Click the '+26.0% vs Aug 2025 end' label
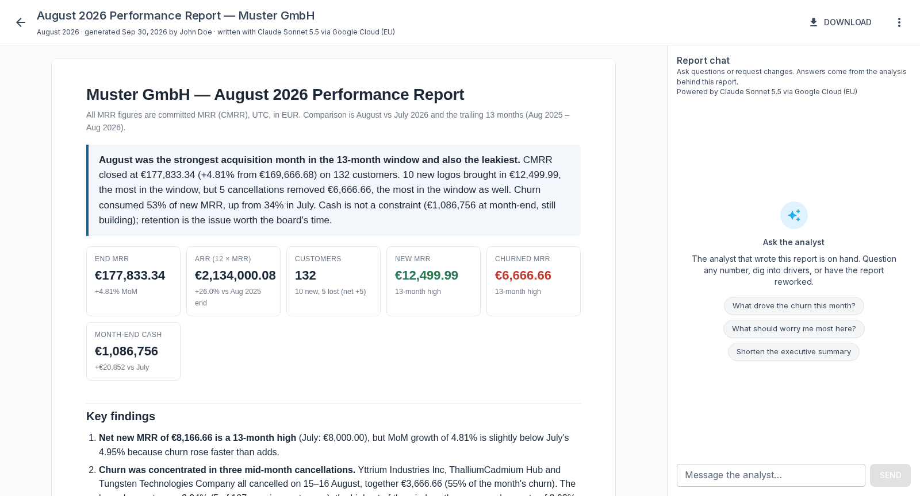 click(228, 297)
